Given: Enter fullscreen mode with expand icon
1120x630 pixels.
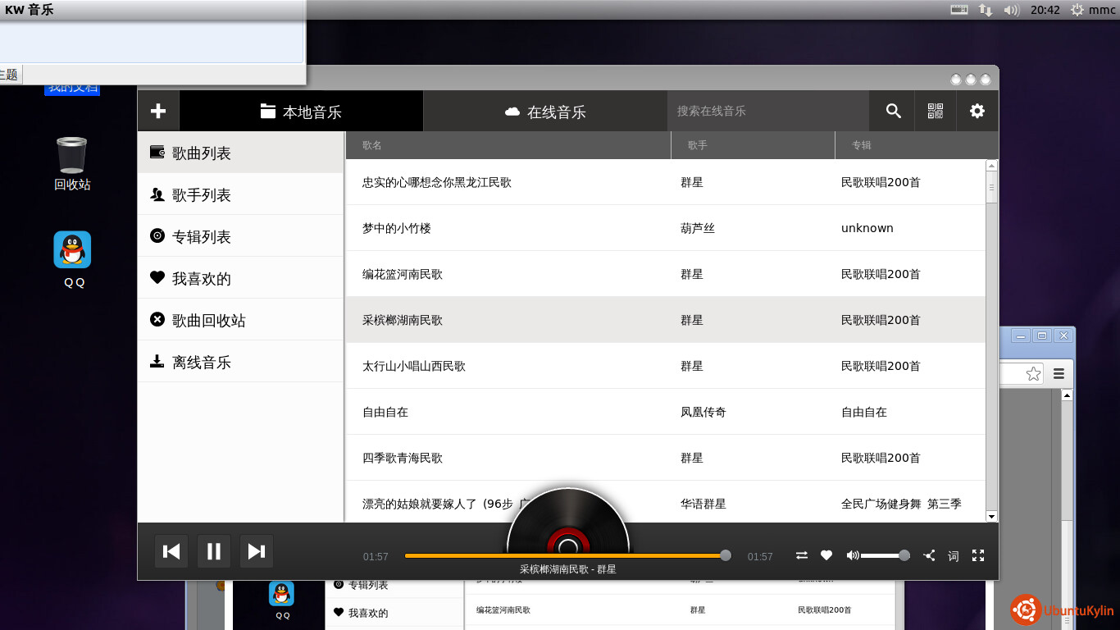Looking at the screenshot, I should pyautogui.click(x=978, y=555).
